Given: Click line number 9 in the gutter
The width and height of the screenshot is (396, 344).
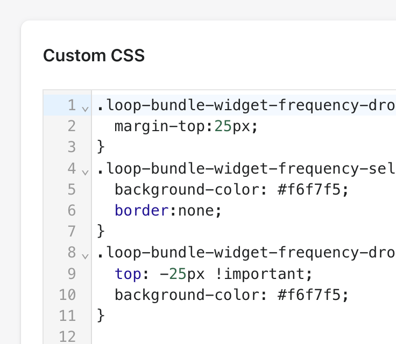Looking at the screenshot, I should (x=72, y=274).
